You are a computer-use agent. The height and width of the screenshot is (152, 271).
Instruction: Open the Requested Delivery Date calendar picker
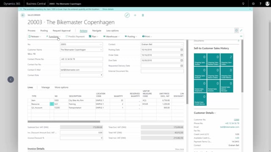(182, 66)
